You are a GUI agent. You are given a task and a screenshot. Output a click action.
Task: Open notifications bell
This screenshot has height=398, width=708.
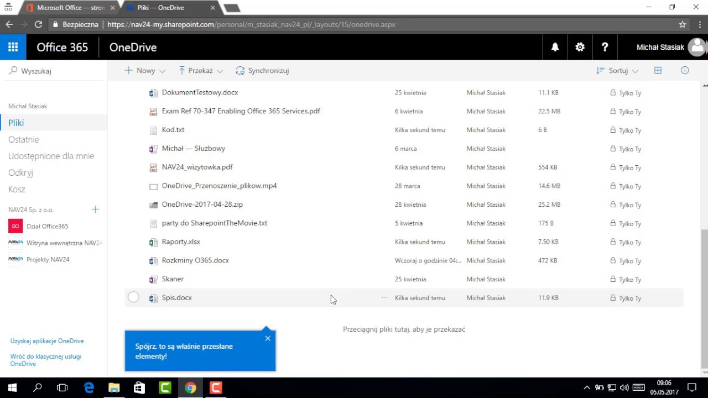pyautogui.click(x=555, y=47)
